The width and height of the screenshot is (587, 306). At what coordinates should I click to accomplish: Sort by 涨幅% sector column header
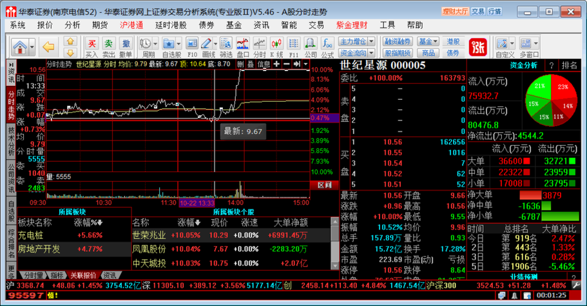(x=88, y=223)
